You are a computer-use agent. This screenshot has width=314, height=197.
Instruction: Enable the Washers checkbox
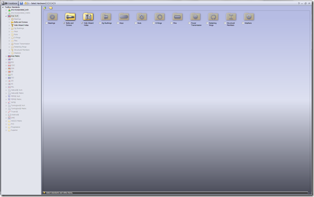243,23
